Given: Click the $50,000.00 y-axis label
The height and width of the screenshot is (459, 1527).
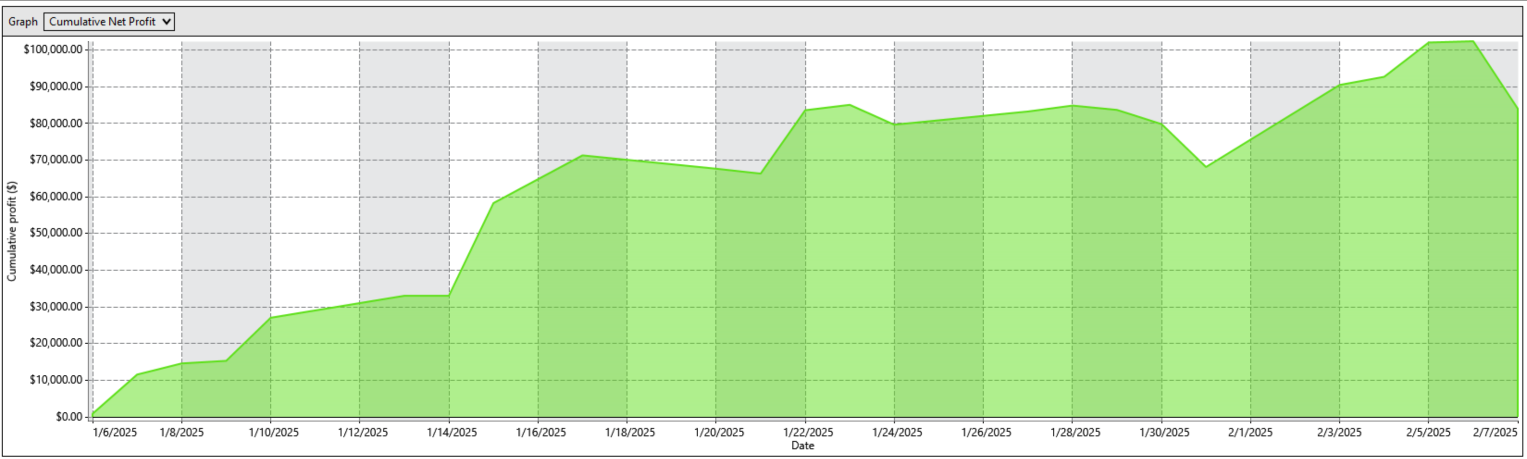Looking at the screenshot, I should pyautogui.click(x=56, y=233).
